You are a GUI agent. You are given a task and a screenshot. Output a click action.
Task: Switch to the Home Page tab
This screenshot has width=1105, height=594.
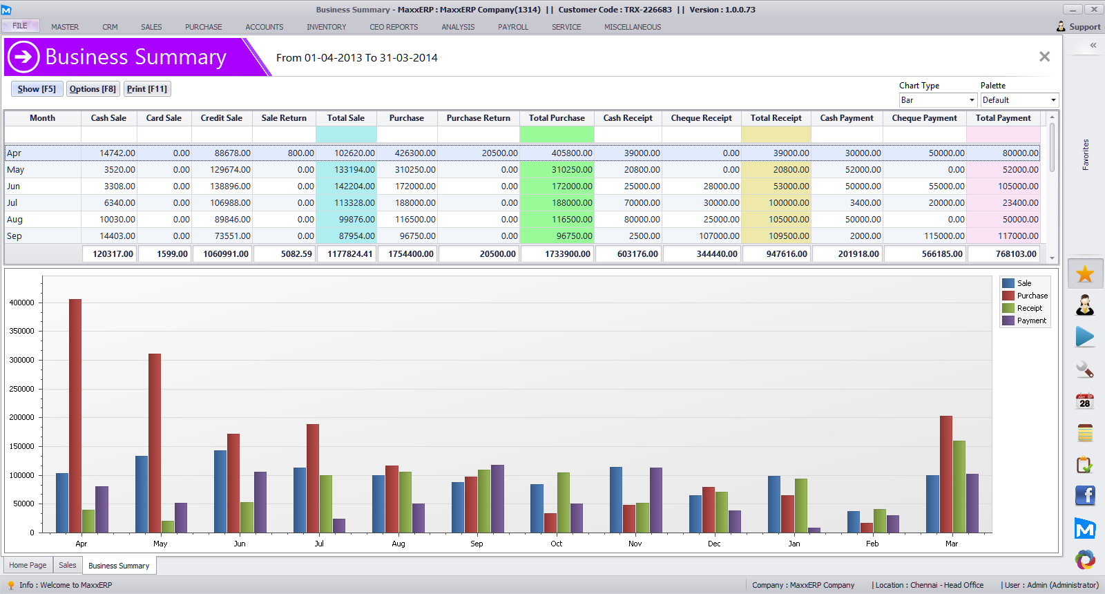tap(28, 565)
